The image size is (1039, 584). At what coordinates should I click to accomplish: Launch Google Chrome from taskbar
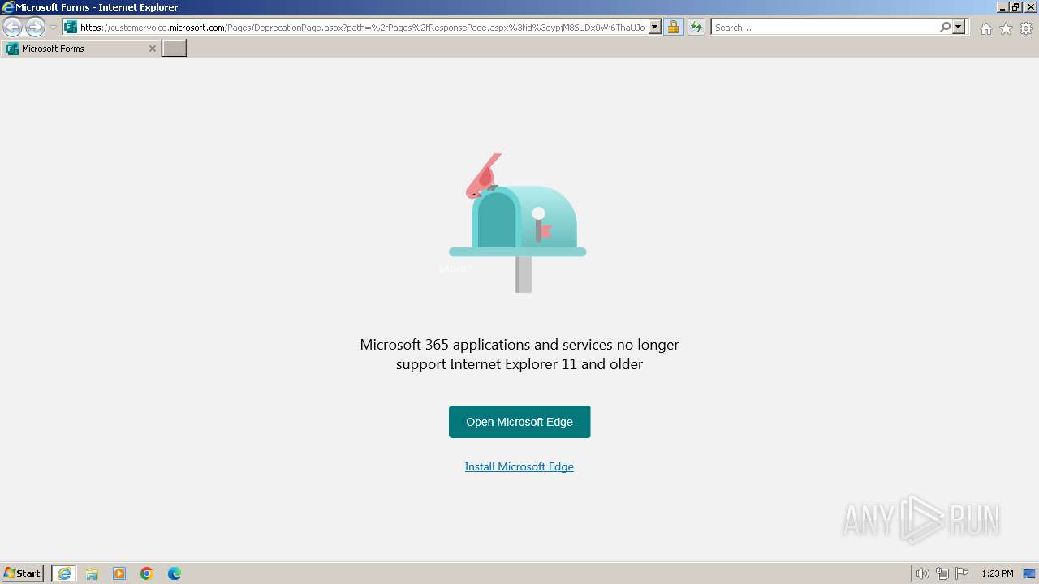[147, 573]
